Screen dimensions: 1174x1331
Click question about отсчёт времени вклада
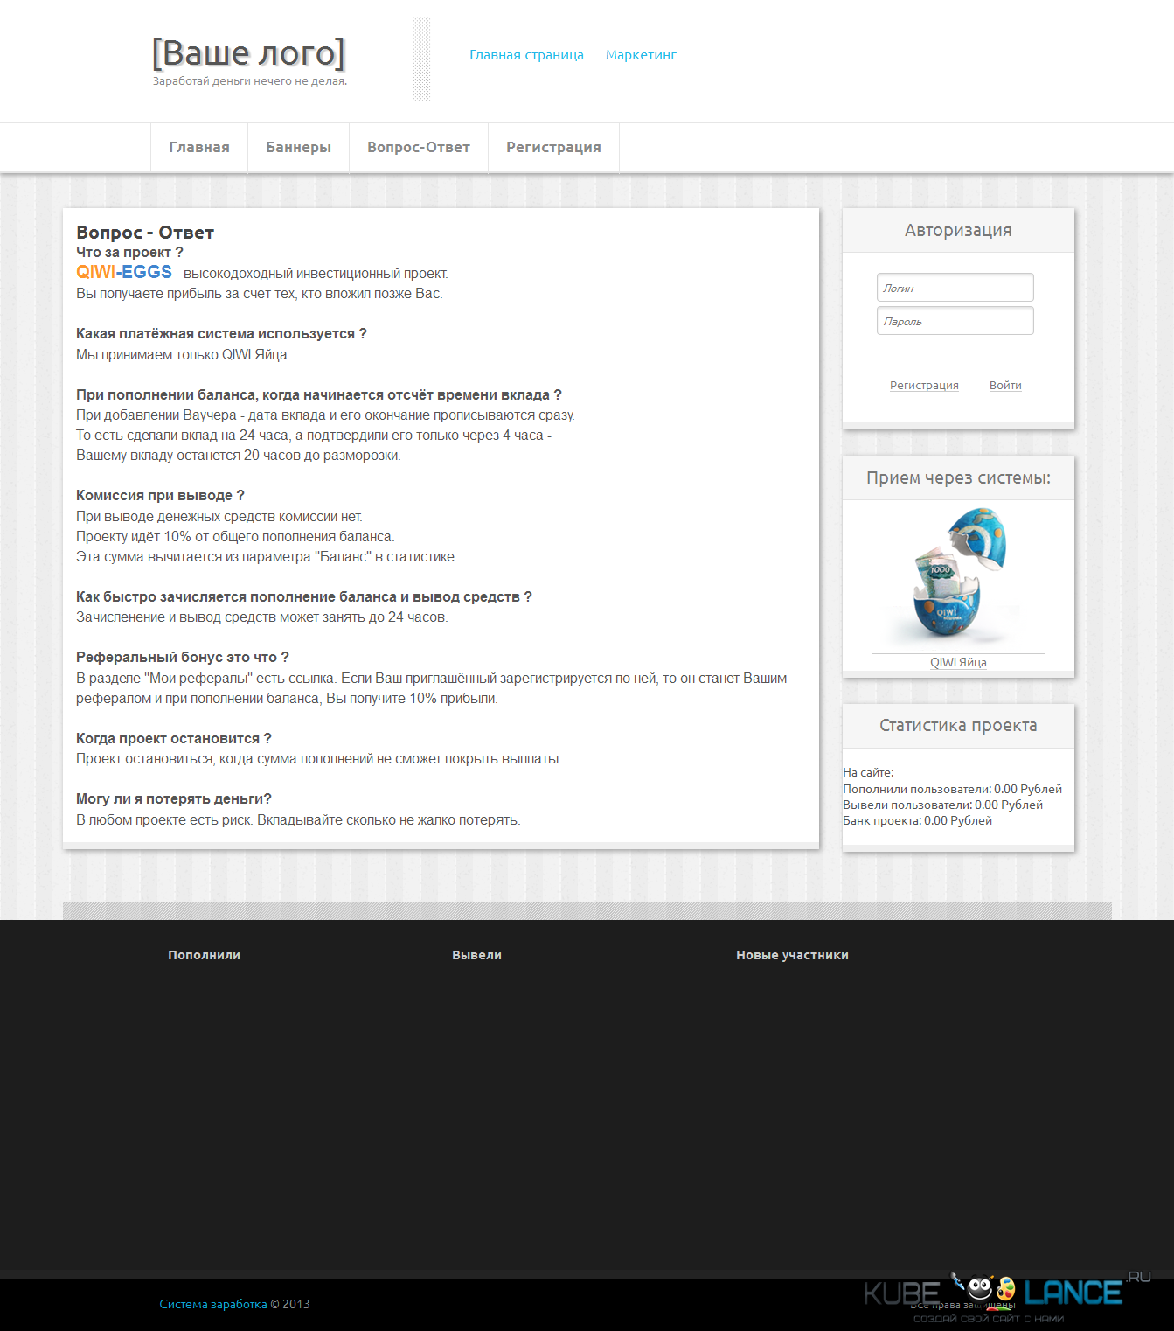click(x=319, y=395)
